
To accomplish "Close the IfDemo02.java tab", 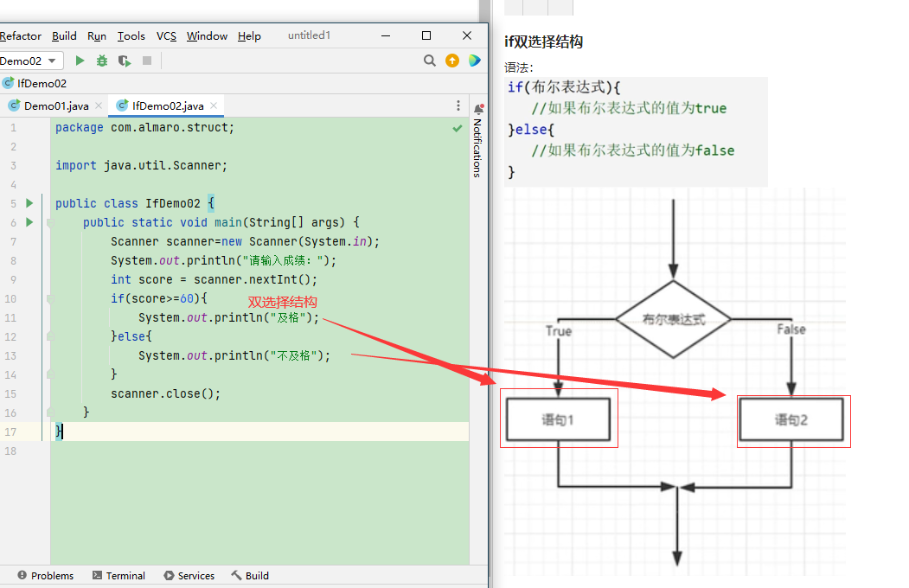I will point(214,105).
